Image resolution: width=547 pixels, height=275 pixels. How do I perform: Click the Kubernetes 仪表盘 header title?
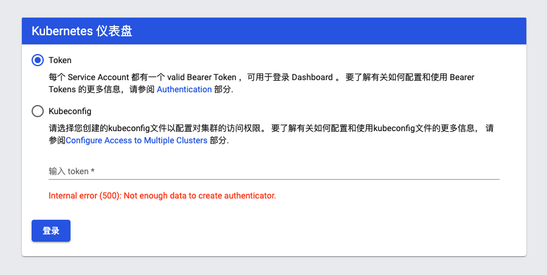(x=82, y=32)
